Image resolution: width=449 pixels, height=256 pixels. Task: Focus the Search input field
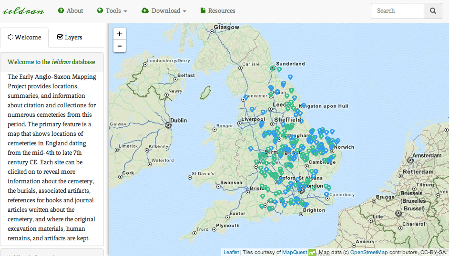point(397,11)
